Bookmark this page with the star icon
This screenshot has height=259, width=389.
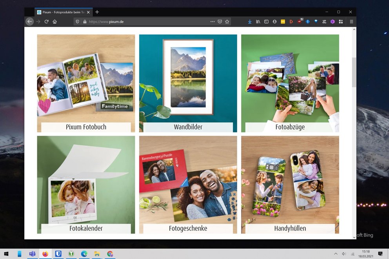pos(227,22)
